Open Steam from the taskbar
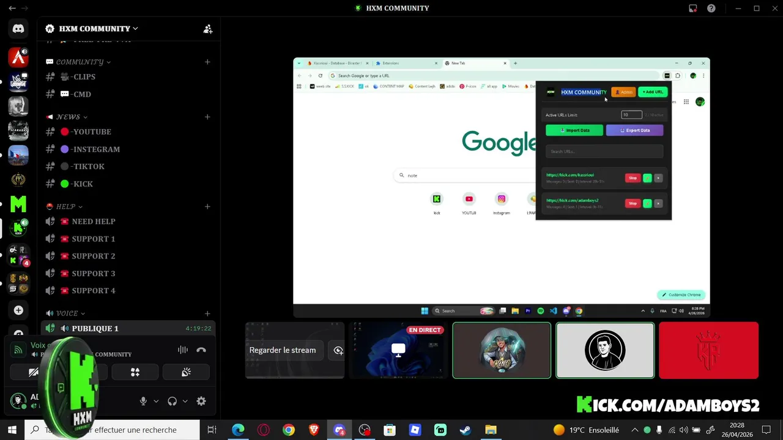 pos(466,430)
